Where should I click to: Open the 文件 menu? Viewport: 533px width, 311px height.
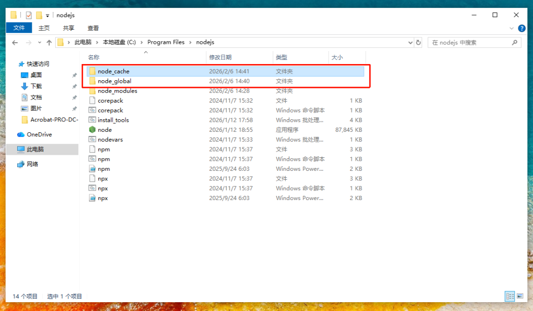pyautogui.click(x=19, y=28)
